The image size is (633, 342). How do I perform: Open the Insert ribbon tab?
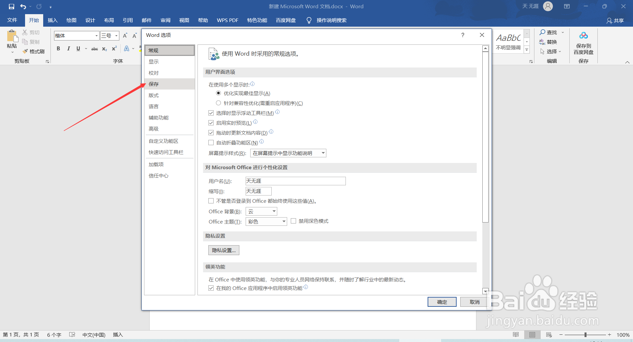(53, 20)
